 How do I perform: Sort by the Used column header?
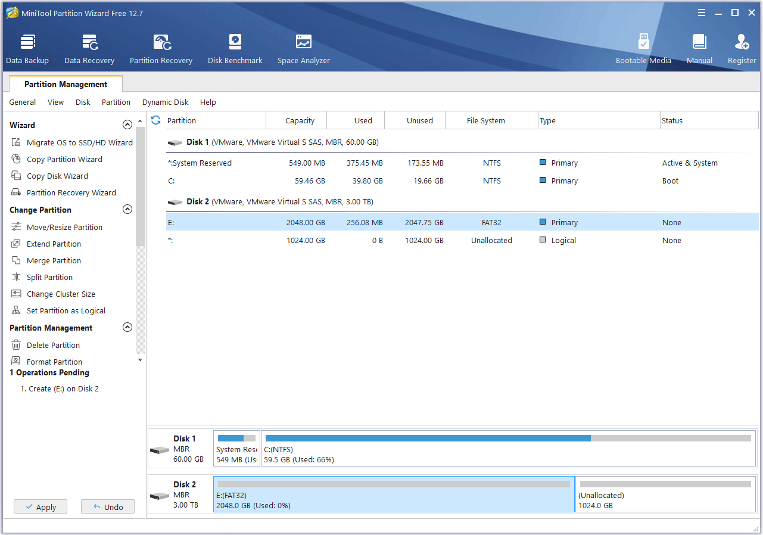pos(356,120)
